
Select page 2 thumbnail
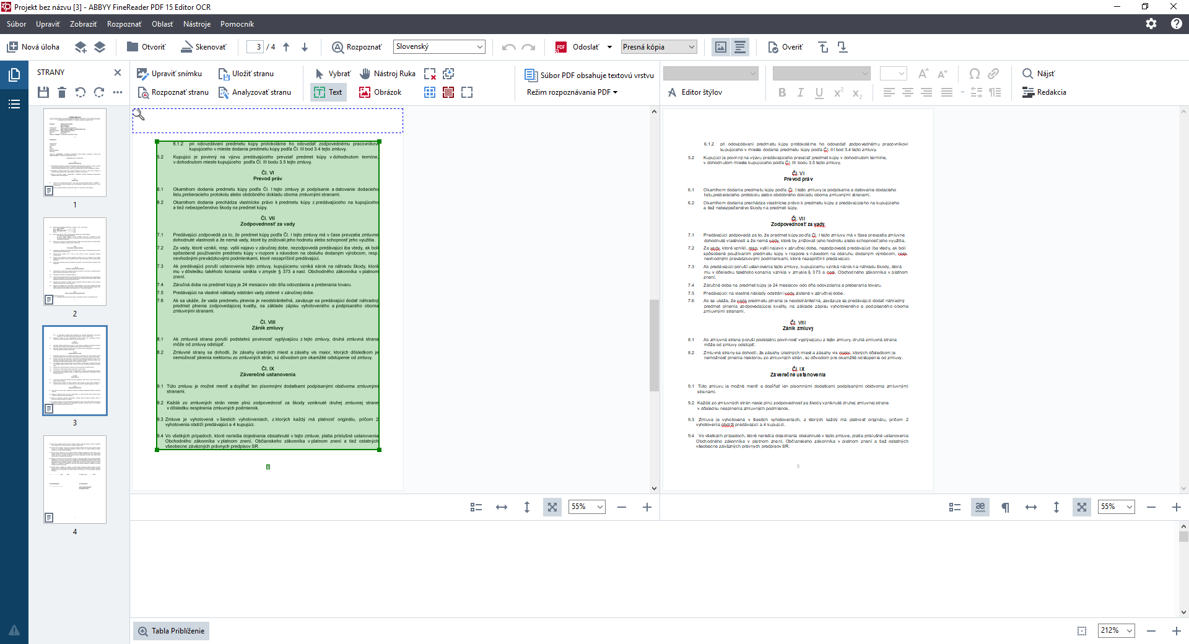[75, 261]
